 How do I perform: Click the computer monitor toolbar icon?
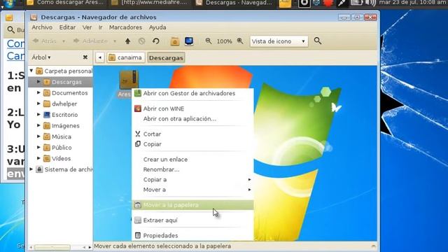189,41
